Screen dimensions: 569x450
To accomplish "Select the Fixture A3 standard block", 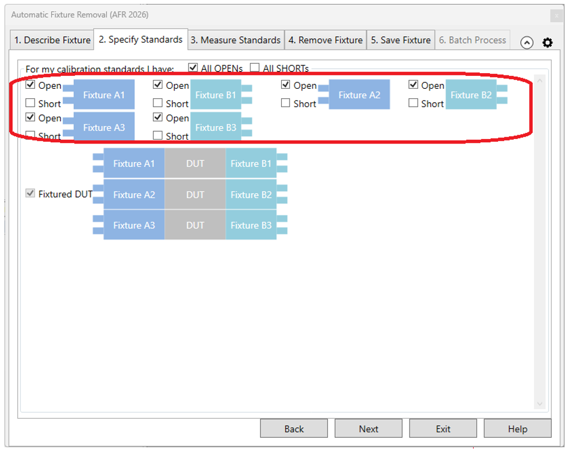I will click(x=104, y=127).
